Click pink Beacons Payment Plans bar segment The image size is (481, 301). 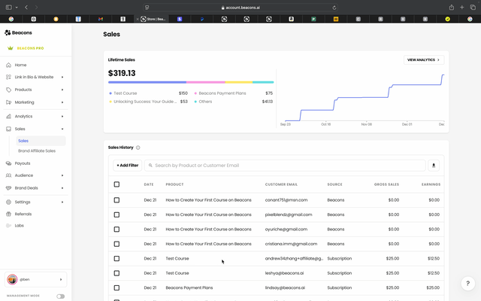206,82
